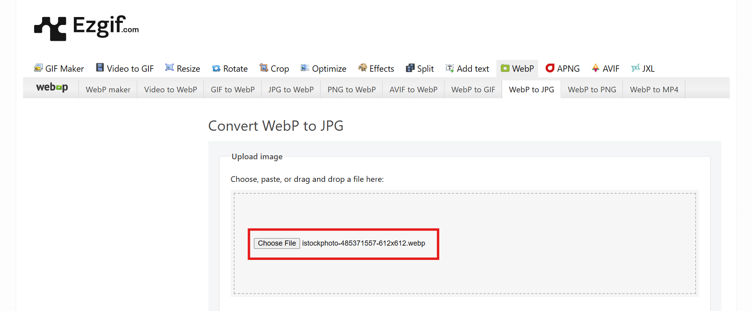This screenshot has height=311, width=752.
Task: Click the Crop tool icon
Action: (263, 68)
